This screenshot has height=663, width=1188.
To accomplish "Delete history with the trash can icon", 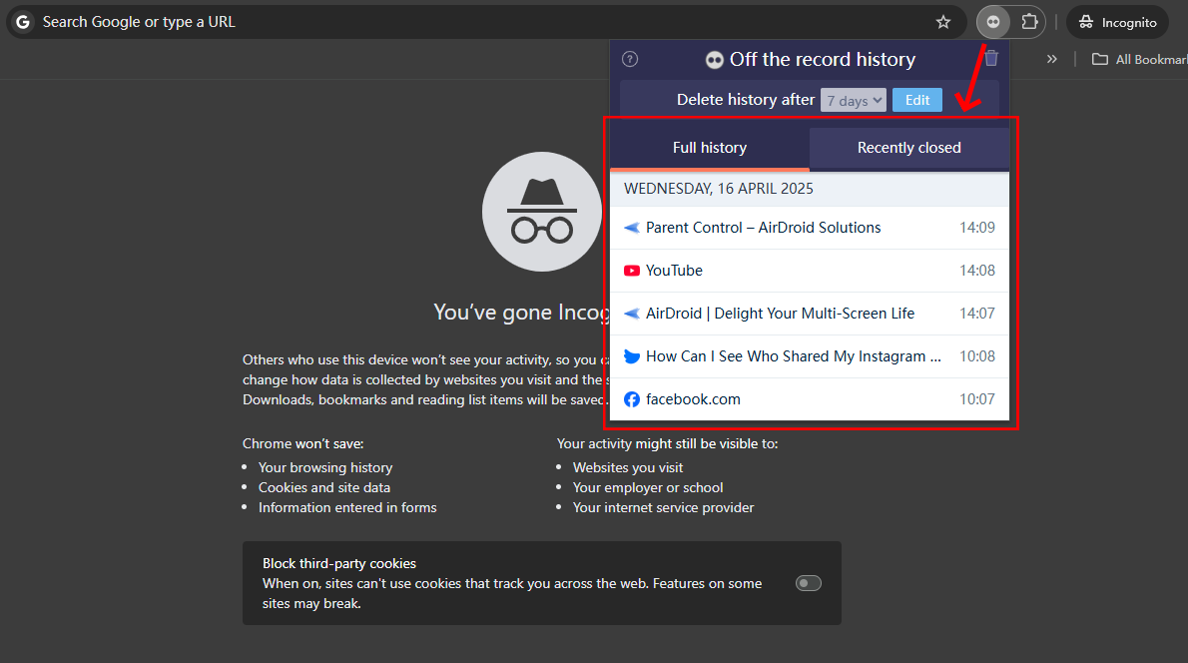I will [x=991, y=58].
